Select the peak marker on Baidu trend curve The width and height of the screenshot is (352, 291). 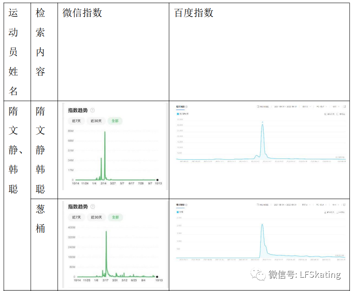[x=262, y=122]
